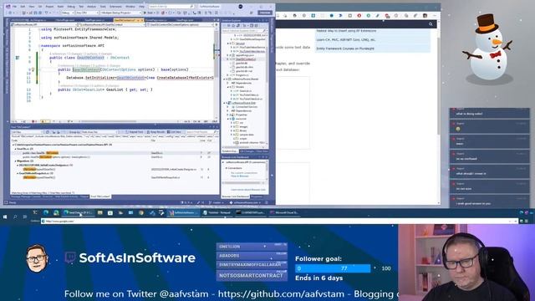
Task: Click the git branch indicator in VS status bar
Action: 217,202
